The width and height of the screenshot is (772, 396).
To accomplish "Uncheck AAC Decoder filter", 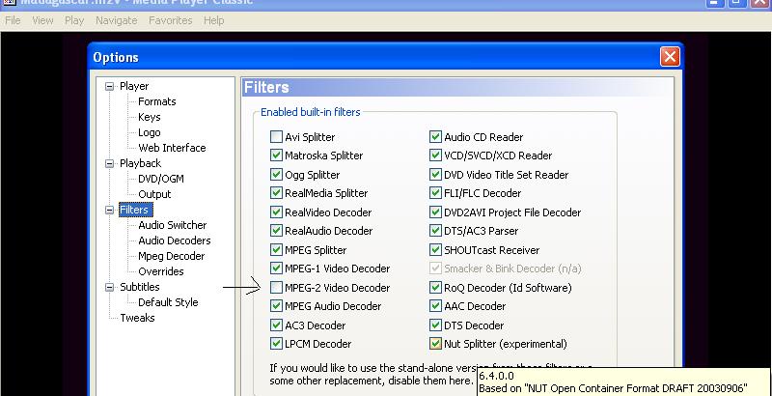I will [435, 306].
